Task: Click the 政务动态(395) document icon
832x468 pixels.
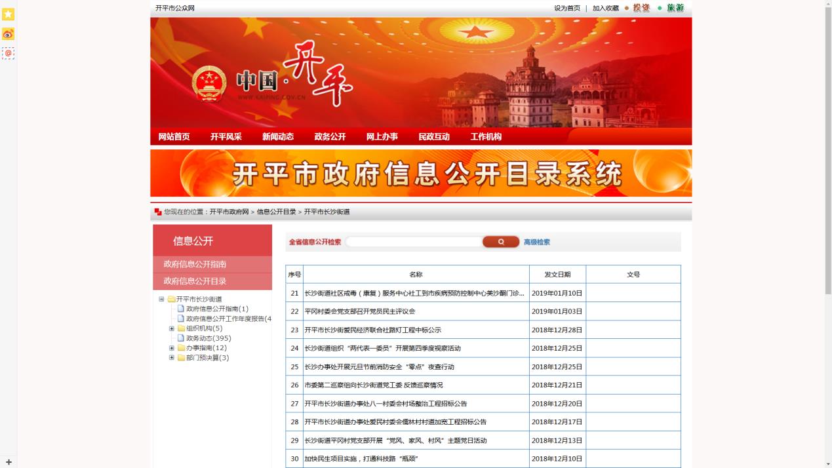Action: [181, 338]
